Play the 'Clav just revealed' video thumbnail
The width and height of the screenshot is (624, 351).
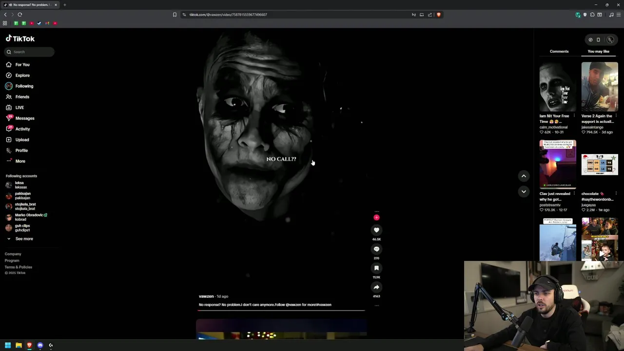[x=558, y=164]
